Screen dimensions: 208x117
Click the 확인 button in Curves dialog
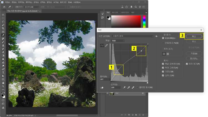pyautogui.click(x=194, y=36)
